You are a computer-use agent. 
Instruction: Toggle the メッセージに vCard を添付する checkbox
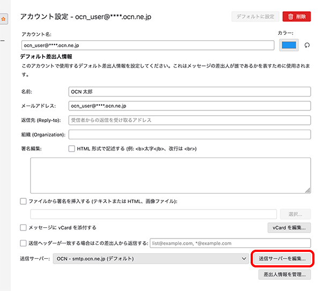(x=23, y=228)
